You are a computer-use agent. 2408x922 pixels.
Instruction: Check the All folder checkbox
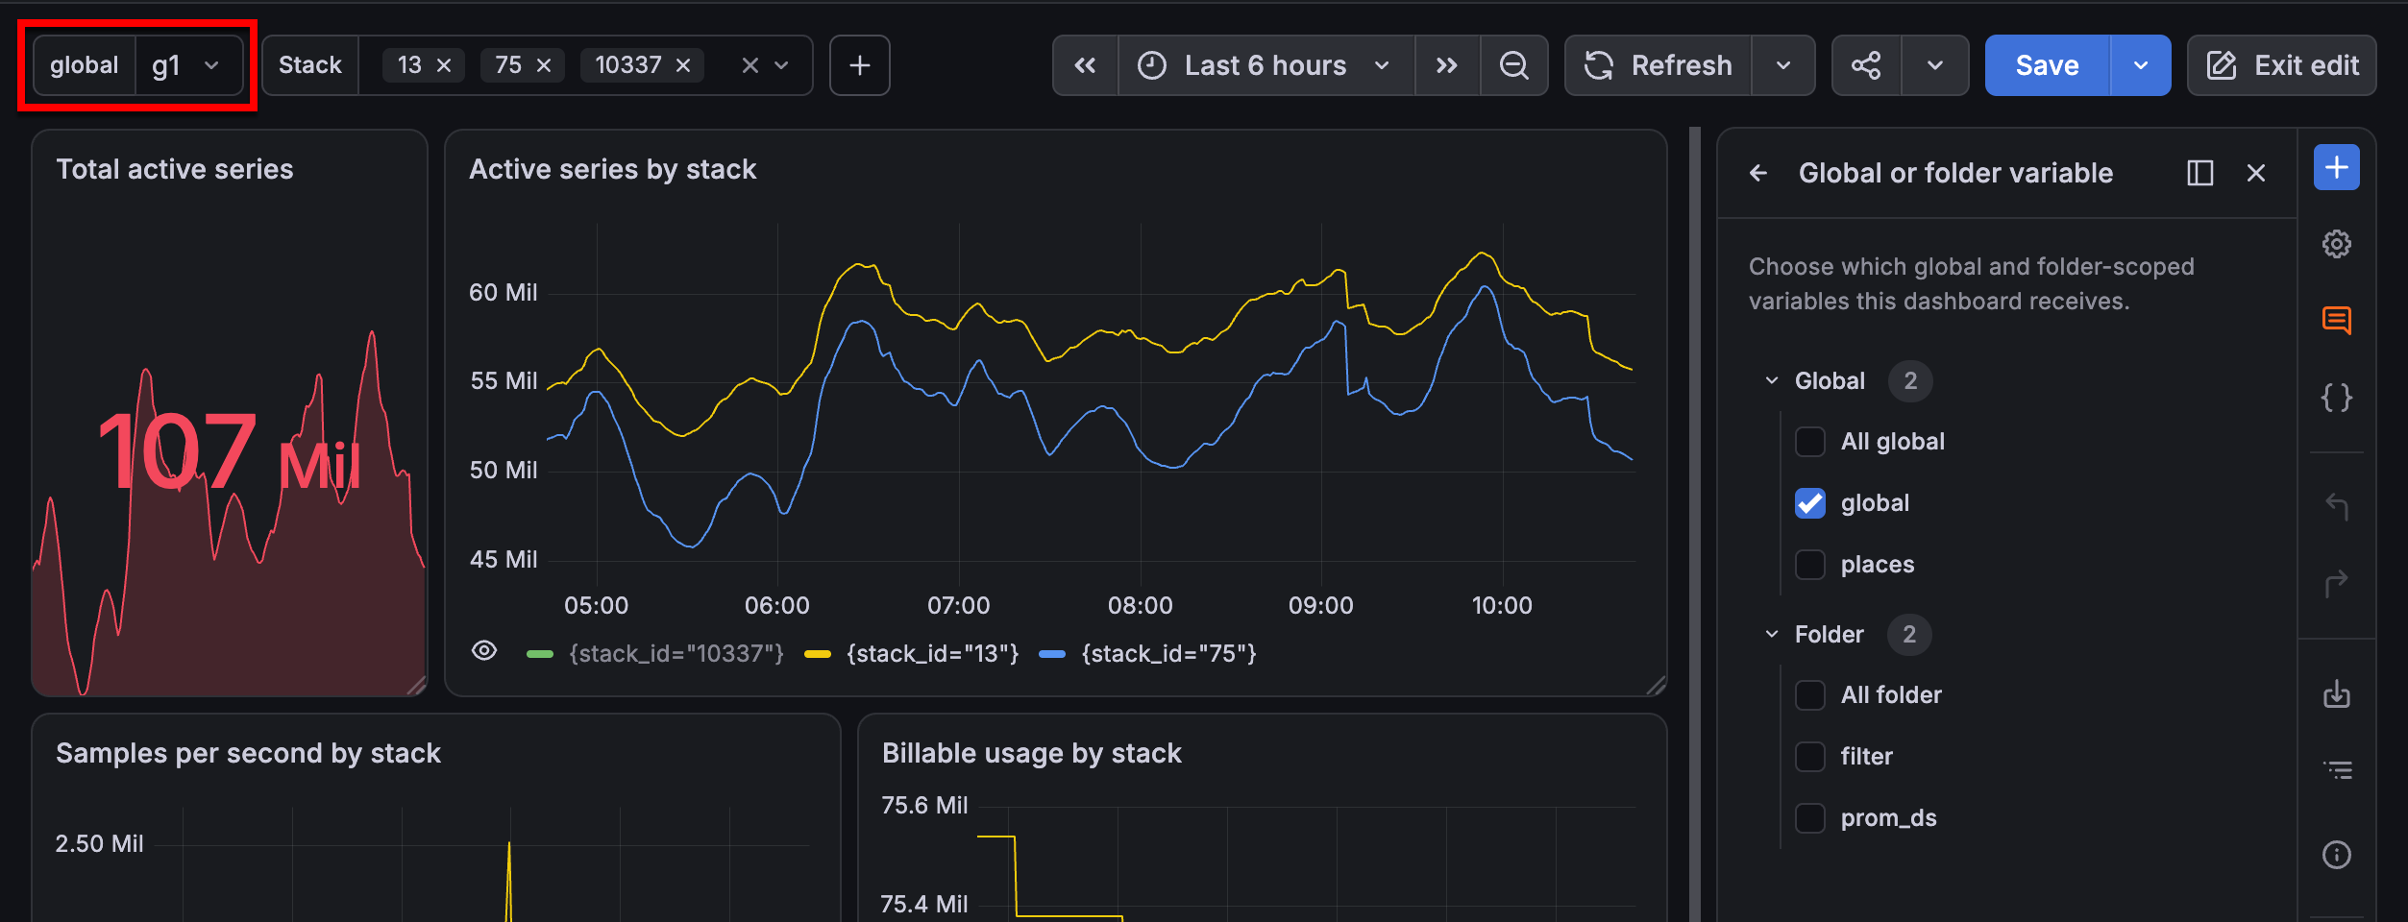1810,695
